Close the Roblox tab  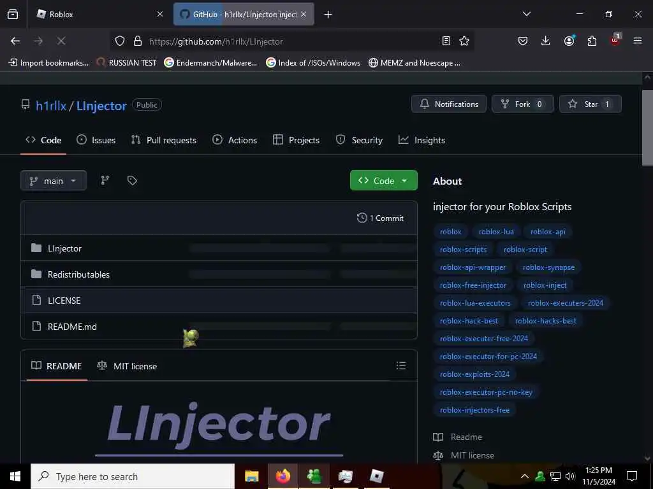coord(160,14)
